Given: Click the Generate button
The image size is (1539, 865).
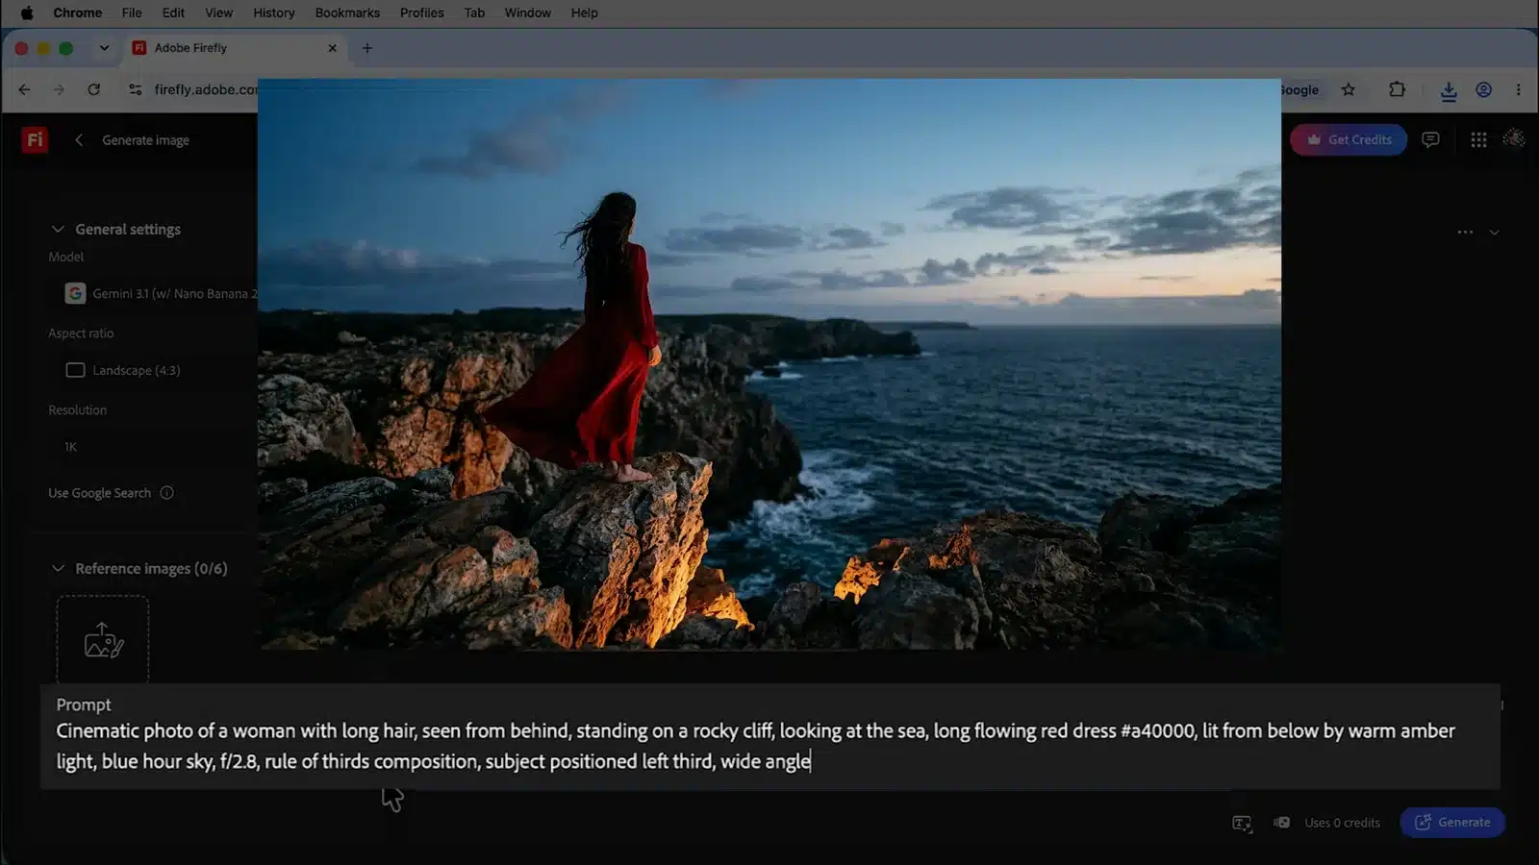Looking at the screenshot, I should coord(1452,823).
